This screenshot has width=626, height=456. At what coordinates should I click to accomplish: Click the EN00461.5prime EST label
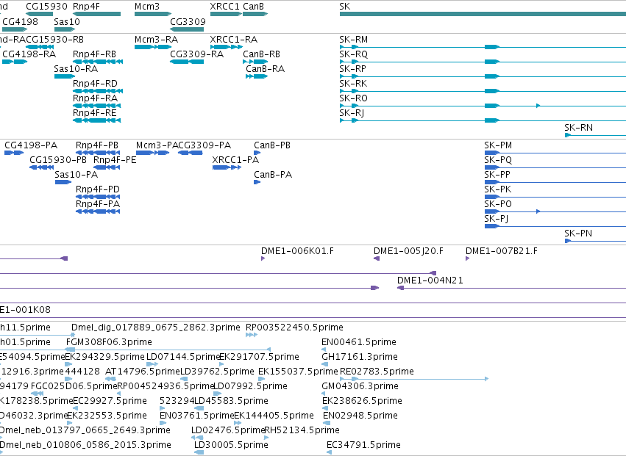(x=359, y=343)
